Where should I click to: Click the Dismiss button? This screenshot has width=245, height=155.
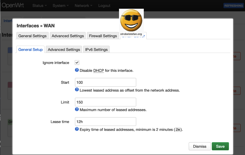[x=199, y=146]
